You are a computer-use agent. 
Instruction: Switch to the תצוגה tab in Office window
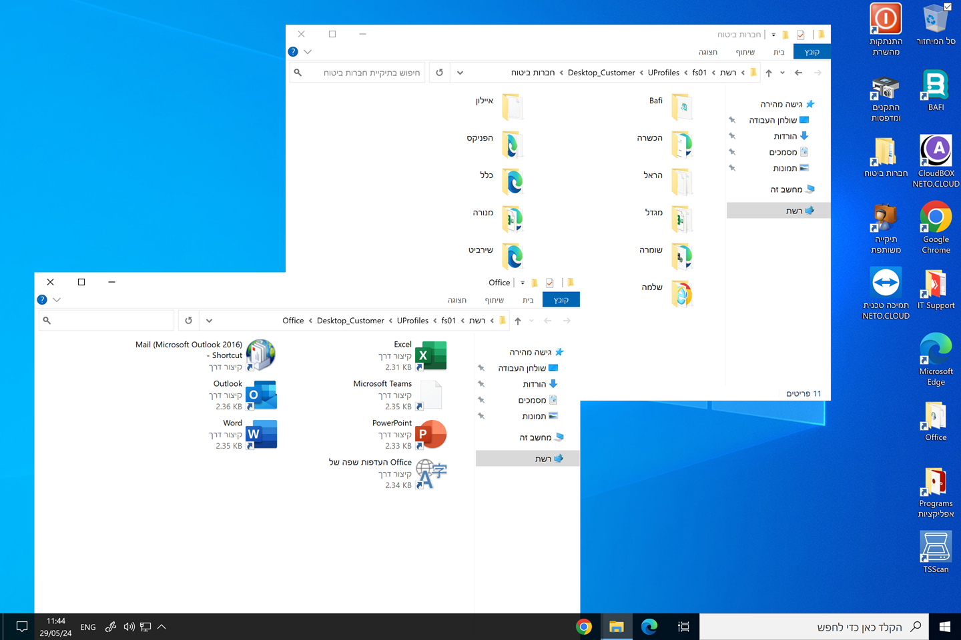point(457,300)
